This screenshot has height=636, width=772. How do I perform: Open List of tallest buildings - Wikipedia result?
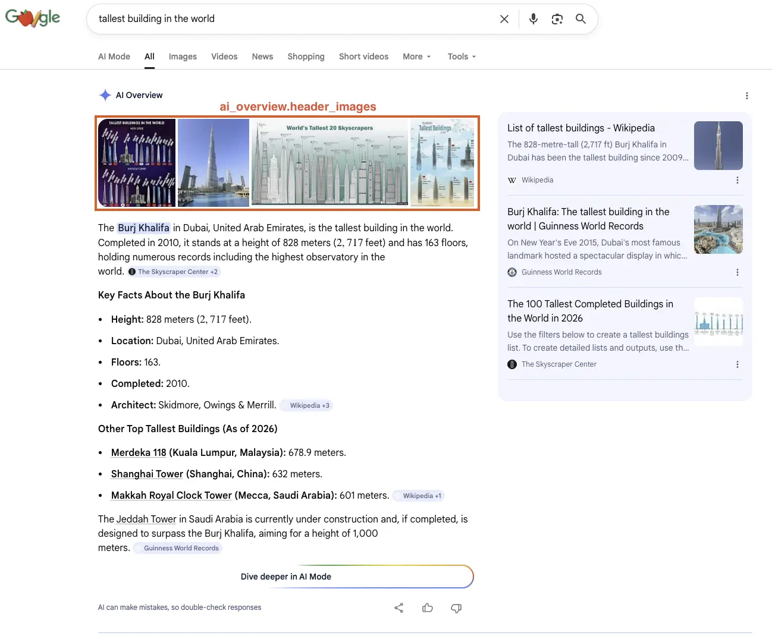click(x=581, y=128)
